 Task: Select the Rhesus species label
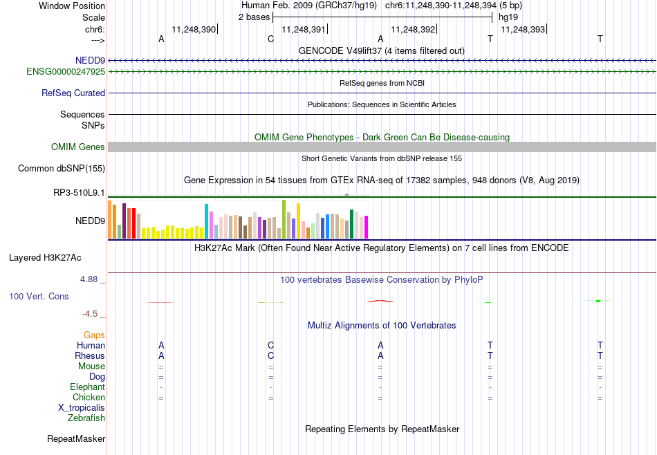[90, 355]
